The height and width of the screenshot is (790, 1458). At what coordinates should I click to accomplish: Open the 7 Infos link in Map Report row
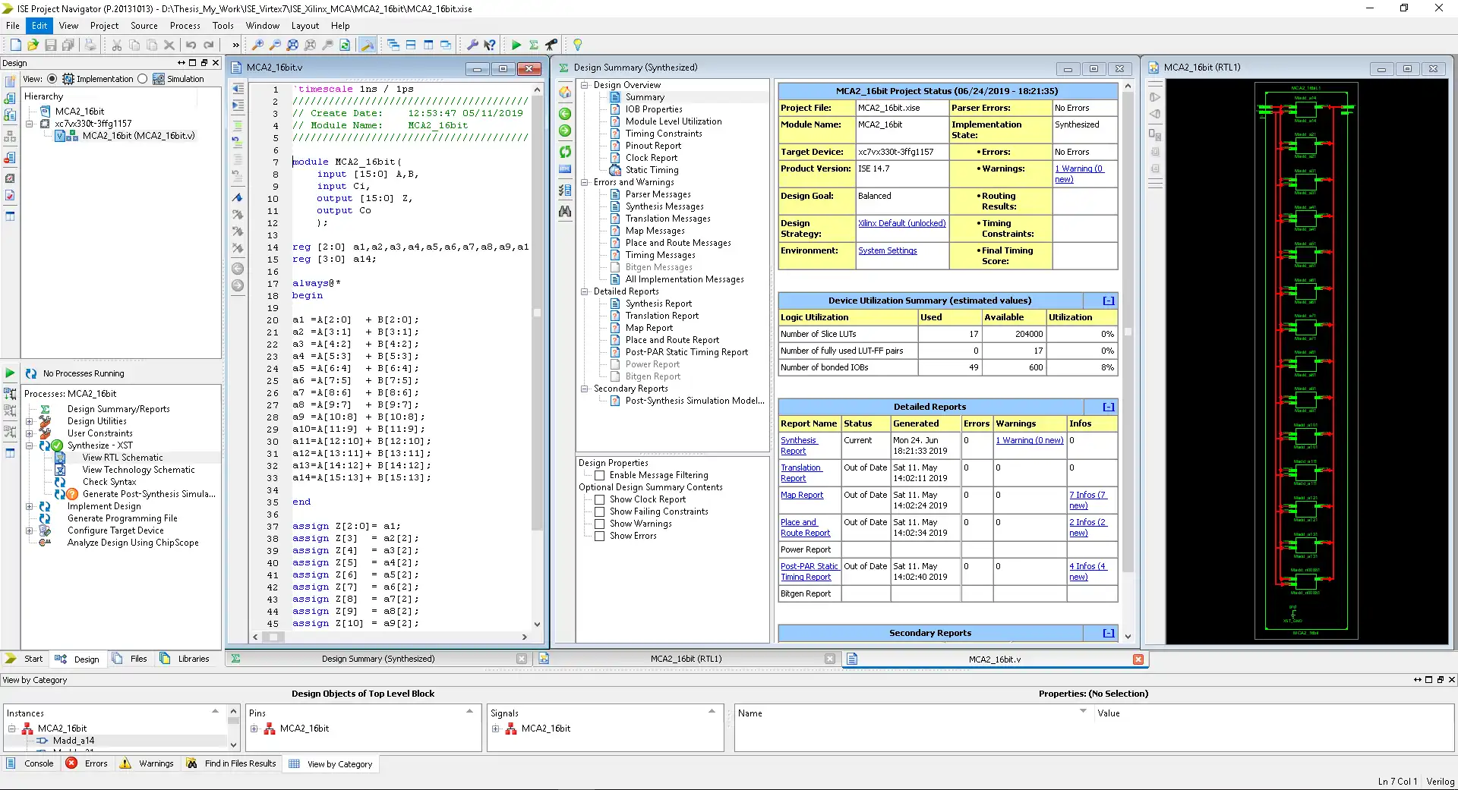point(1087,500)
